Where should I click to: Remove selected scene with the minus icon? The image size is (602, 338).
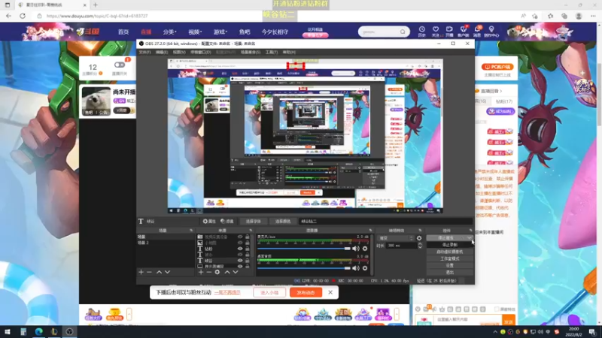pyautogui.click(x=149, y=272)
